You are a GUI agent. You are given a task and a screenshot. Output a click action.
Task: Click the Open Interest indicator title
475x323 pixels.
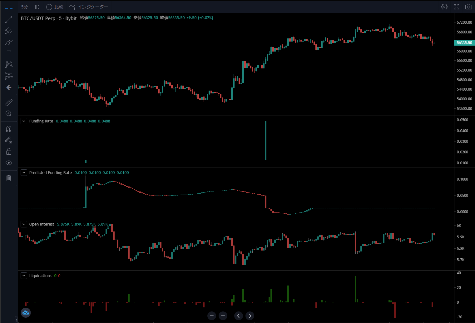[x=42, y=224]
